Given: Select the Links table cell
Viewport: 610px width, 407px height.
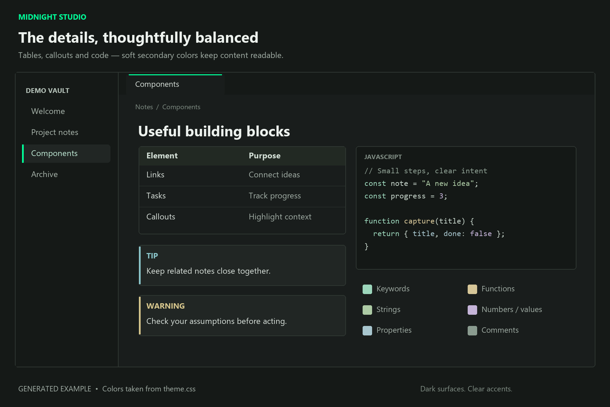Looking at the screenshot, I should 155,175.
